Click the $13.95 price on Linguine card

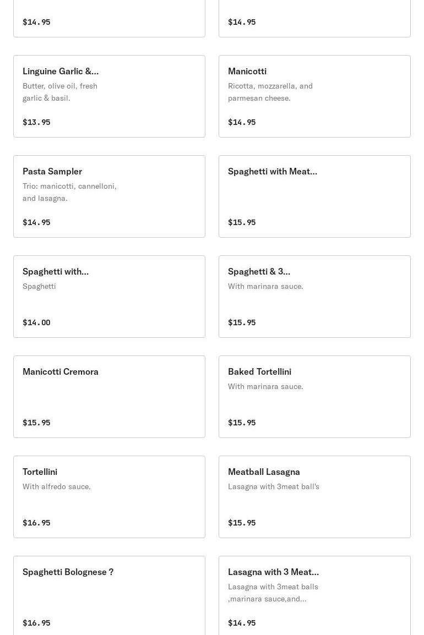tap(36, 122)
